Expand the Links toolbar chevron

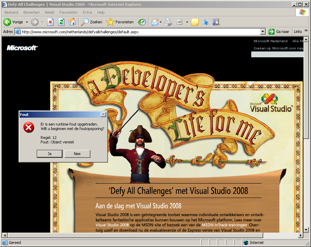306,30
